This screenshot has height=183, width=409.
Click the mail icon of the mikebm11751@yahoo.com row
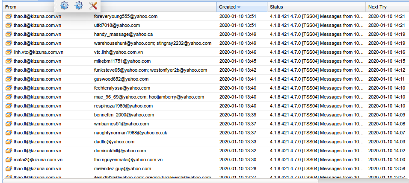click(9, 61)
